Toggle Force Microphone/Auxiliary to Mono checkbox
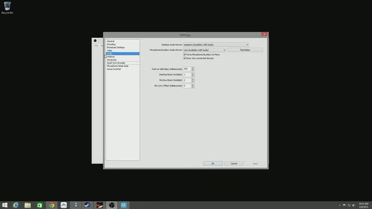Screen dimensions: 372x209 [x=185, y=55]
